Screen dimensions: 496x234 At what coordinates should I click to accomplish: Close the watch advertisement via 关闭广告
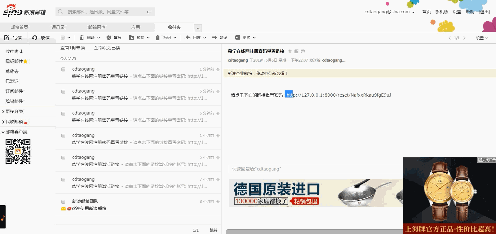[486, 160]
